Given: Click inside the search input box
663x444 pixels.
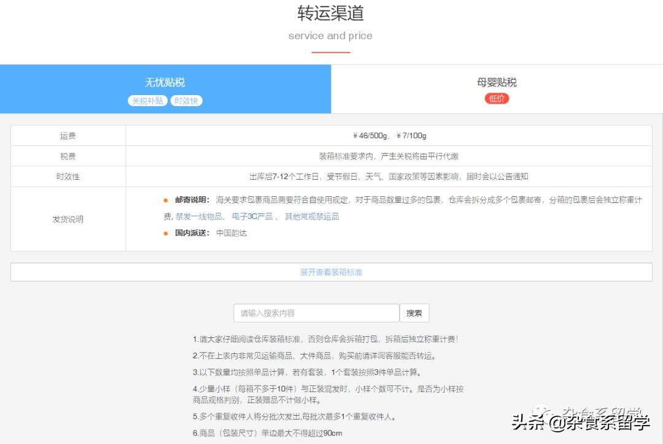Looking at the screenshot, I should 316,313.
